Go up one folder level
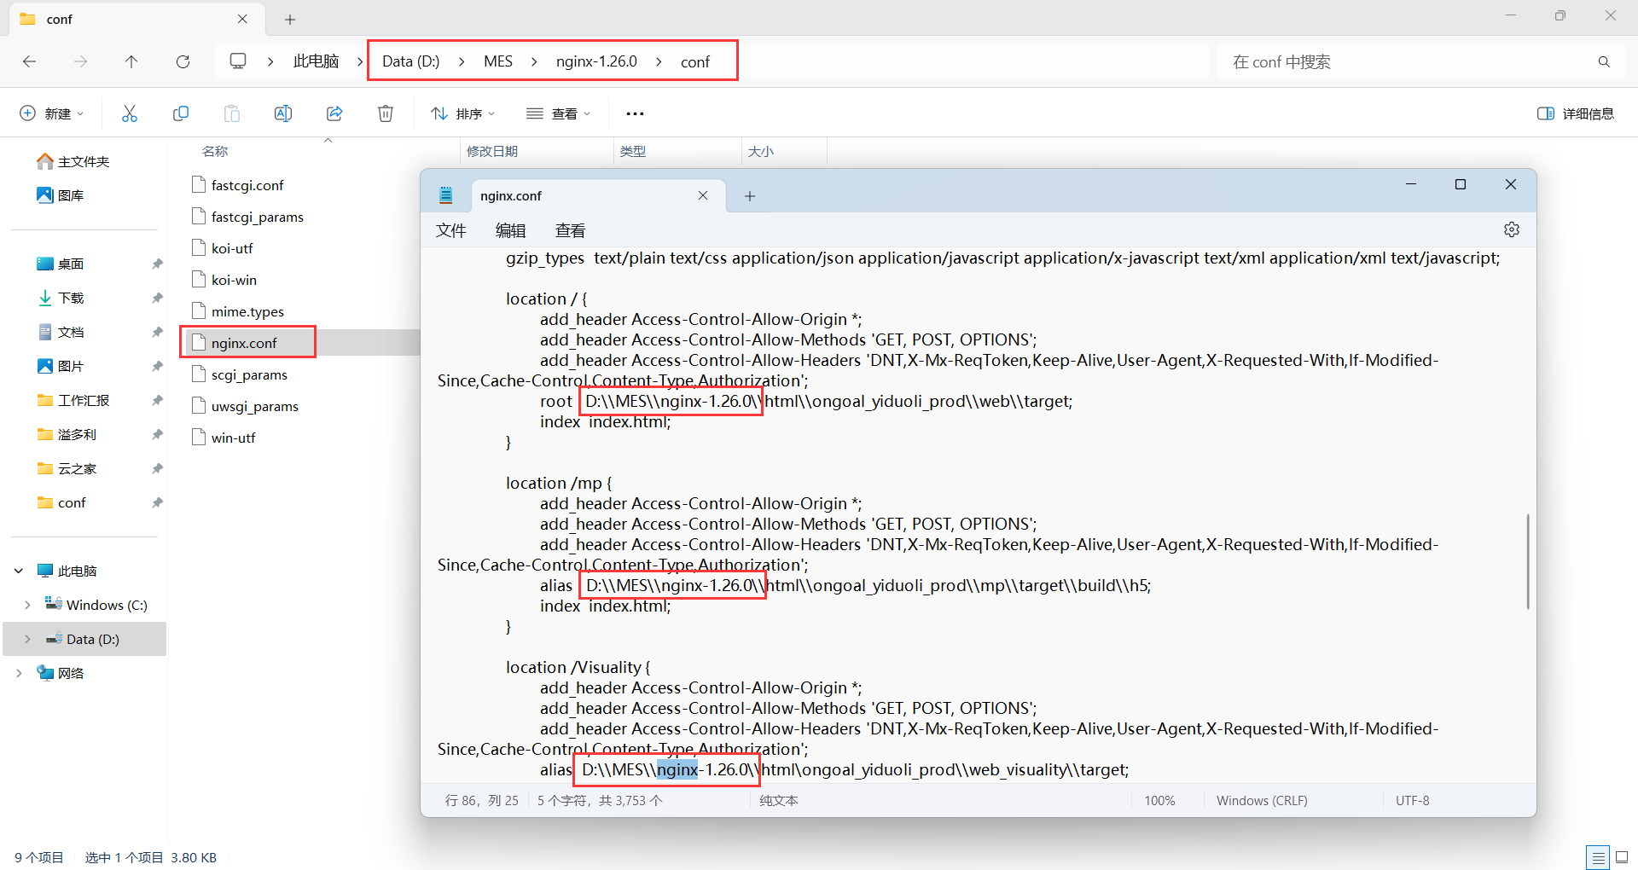The height and width of the screenshot is (870, 1638). [131, 61]
